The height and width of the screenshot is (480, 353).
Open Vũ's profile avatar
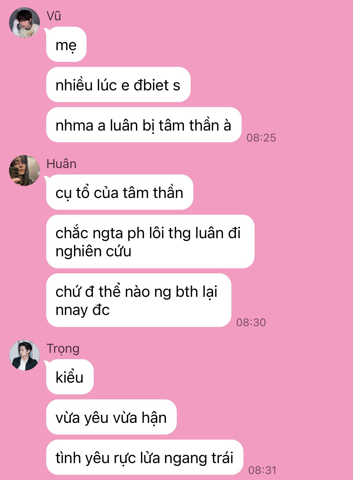tap(24, 23)
